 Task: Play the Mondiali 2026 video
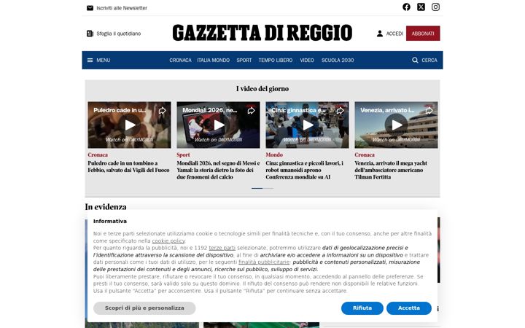(219, 125)
